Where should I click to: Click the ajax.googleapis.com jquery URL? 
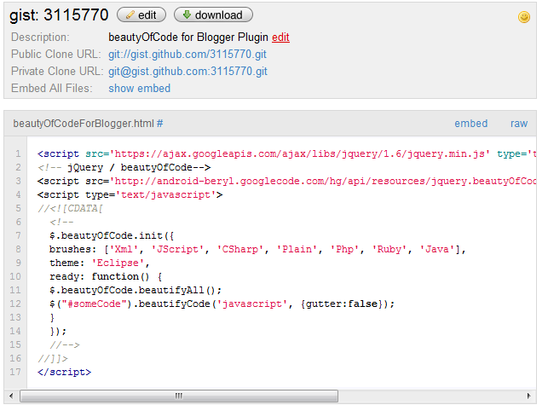coord(300,153)
